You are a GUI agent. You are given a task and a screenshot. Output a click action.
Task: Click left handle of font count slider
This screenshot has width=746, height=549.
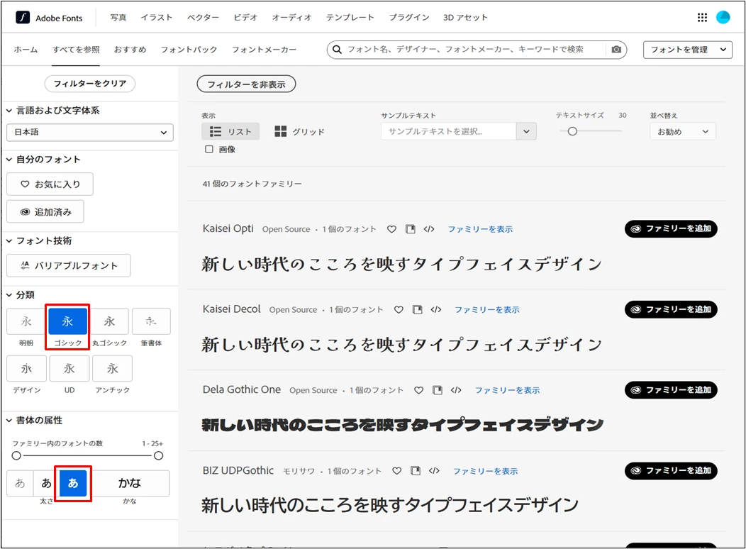pos(16,456)
